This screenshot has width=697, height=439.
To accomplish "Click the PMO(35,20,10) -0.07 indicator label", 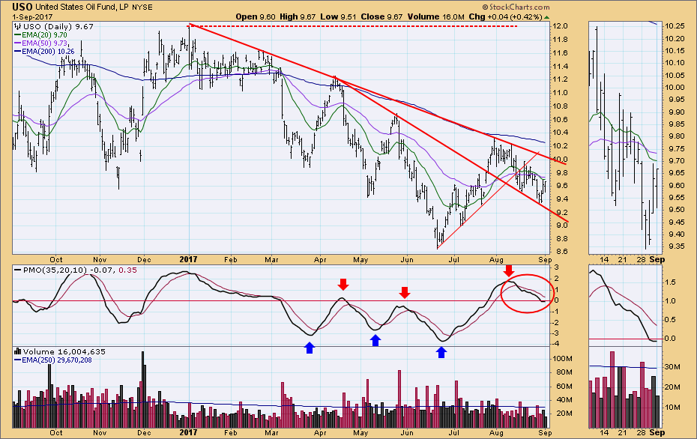I will click(x=69, y=270).
